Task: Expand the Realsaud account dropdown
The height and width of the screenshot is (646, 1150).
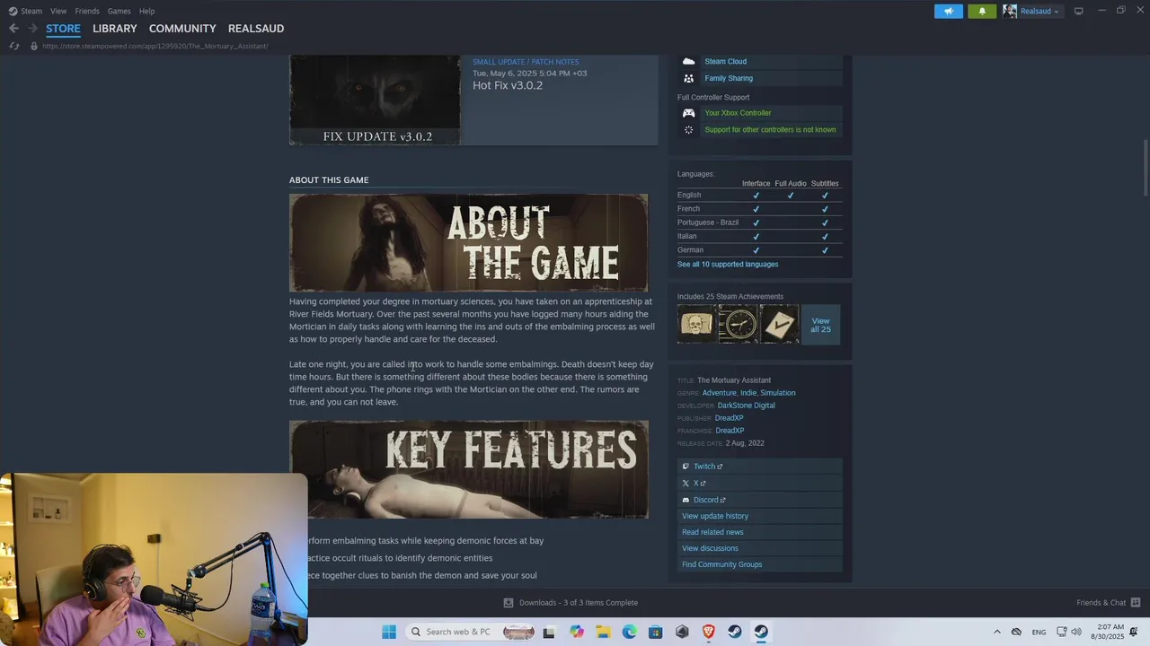Action: point(1031,11)
